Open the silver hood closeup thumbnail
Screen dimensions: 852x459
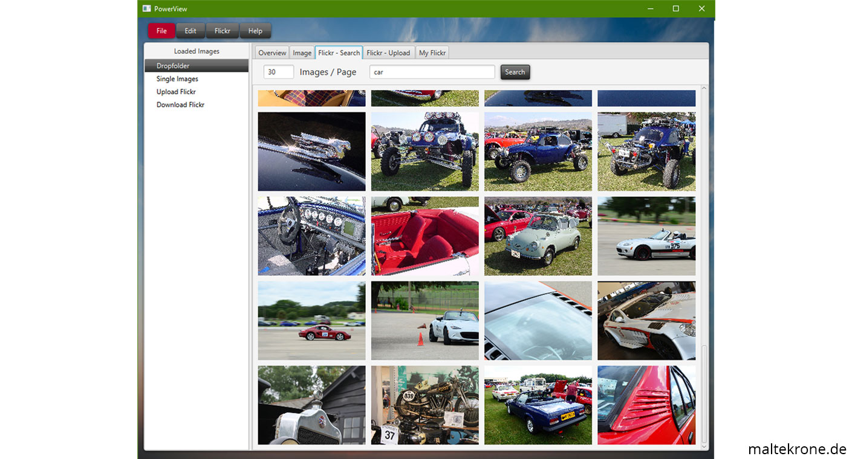click(538, 321)
